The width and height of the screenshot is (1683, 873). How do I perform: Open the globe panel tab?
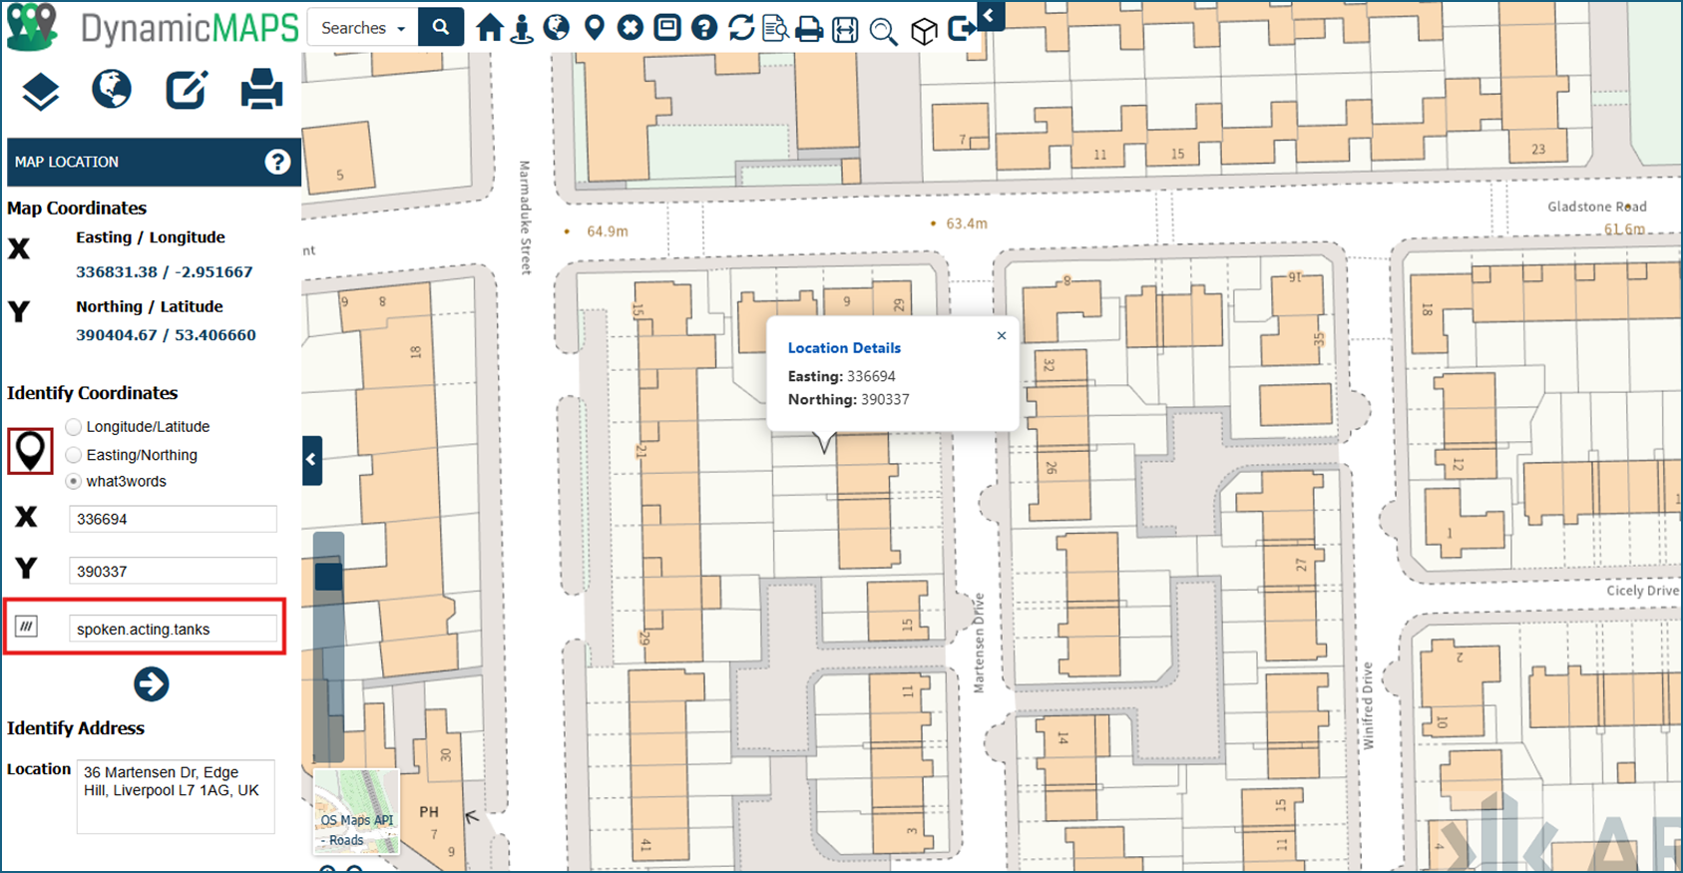point(112,89)
